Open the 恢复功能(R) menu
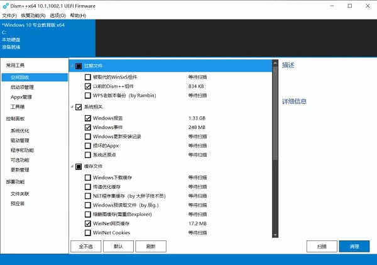The width and height of the screenshot is (377, 265). [33, 15]
